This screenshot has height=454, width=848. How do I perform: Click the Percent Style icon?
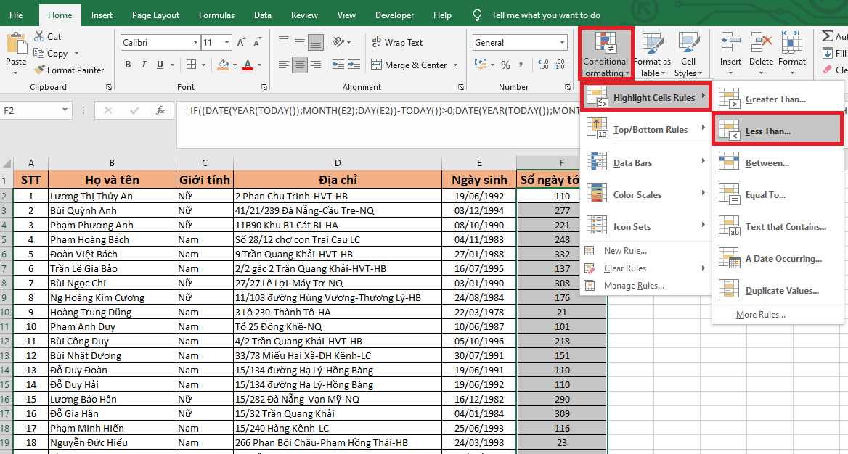(x=505, y=65)
